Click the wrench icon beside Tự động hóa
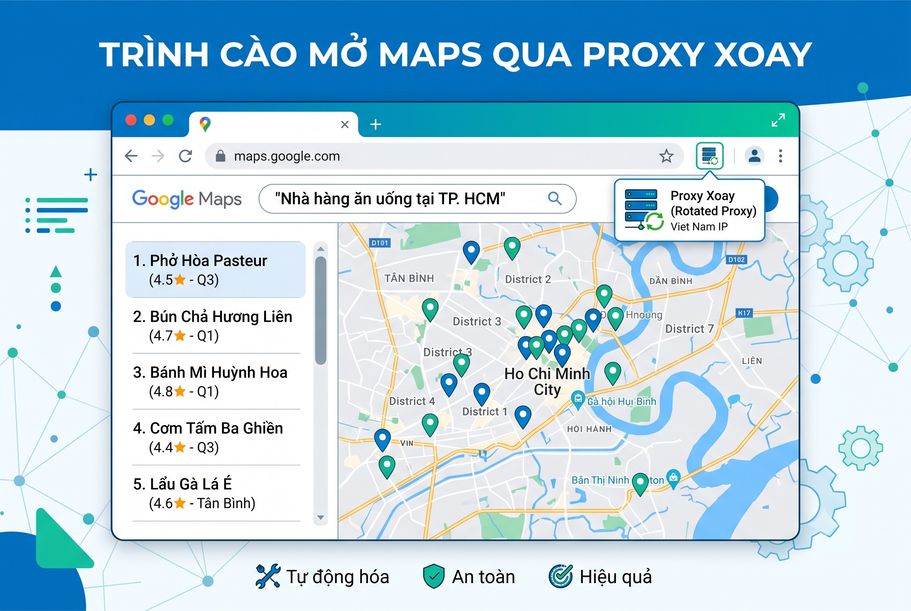Viewport: 911px width, 611px height. tap(268, 576)
